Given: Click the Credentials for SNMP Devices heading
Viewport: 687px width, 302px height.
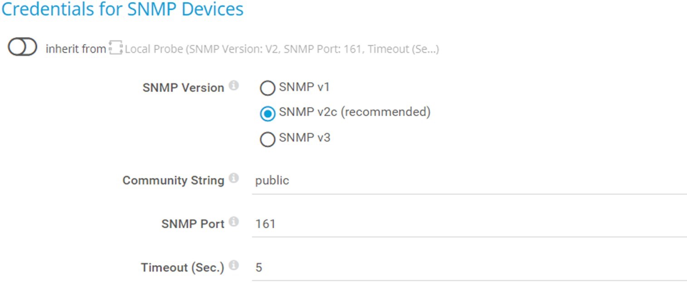Looking at the screenshot, I should click(122, 10).
